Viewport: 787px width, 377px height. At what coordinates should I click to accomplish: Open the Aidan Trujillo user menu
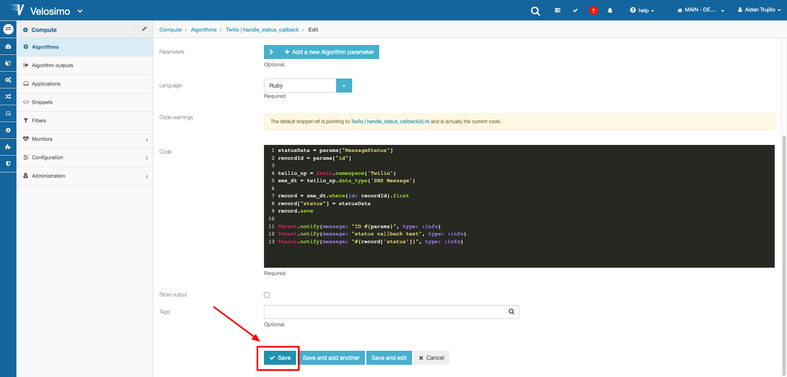coord(759,10)
